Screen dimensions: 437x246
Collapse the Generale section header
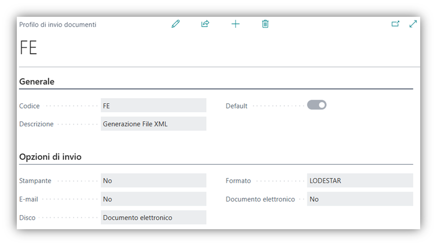(x=37, y=82)
